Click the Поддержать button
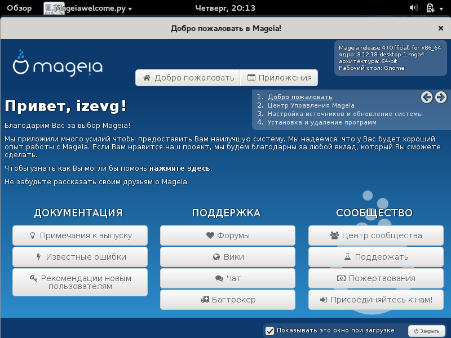This screenshot has height=338, width=451. [x=376, y=257]
